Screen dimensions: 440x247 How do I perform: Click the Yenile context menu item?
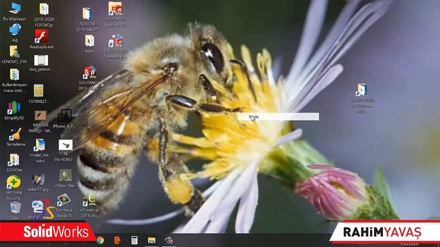[x=278, y=117]
